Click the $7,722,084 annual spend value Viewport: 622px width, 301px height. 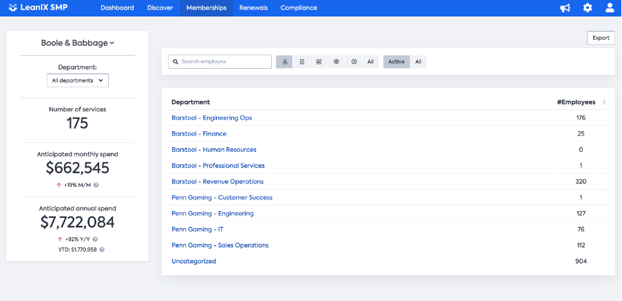click(x=77, y=222)
